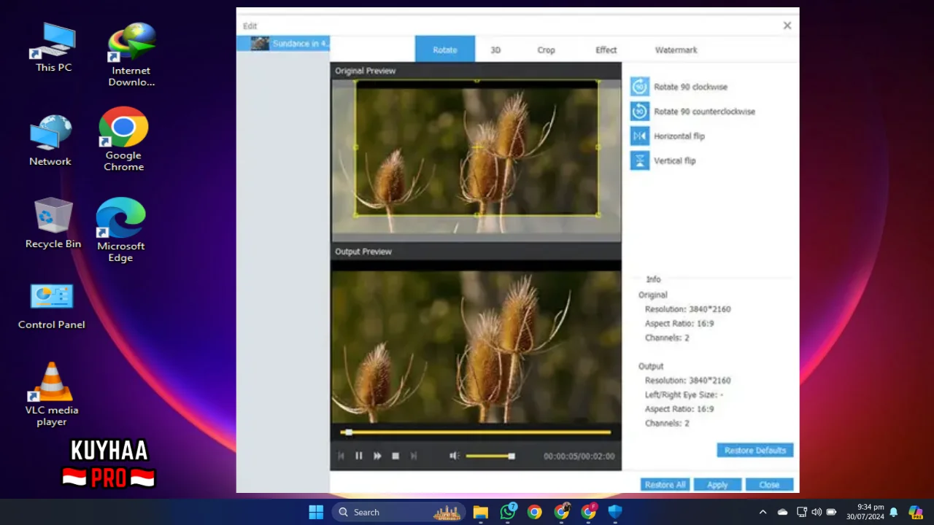Switch to the 3D tab
The height and width of the screenshot is (525, 934).
[495, 50]
